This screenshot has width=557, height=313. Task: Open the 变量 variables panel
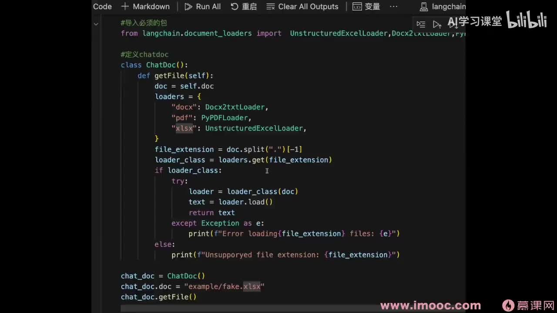coord(366,7)
